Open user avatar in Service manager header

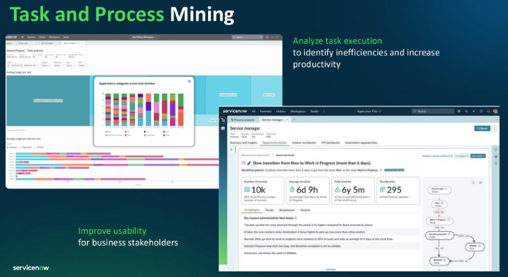(495, 111)
